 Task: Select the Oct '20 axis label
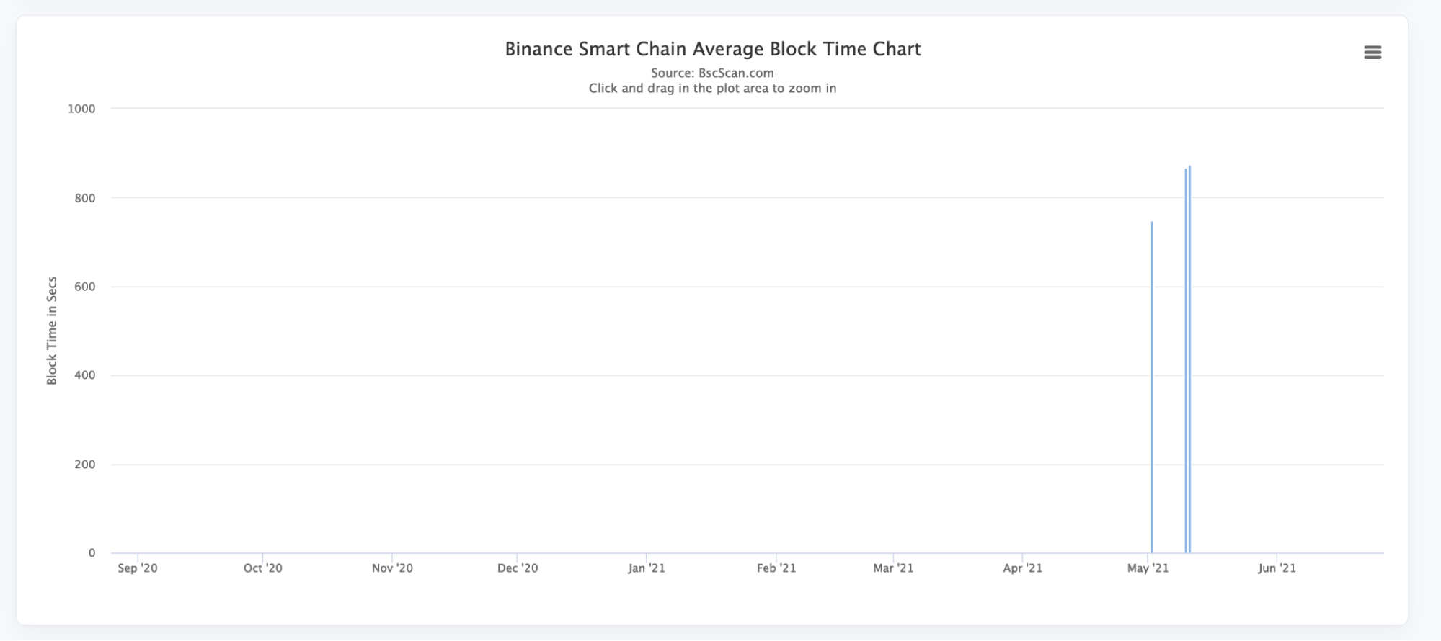tap(263, 568)
